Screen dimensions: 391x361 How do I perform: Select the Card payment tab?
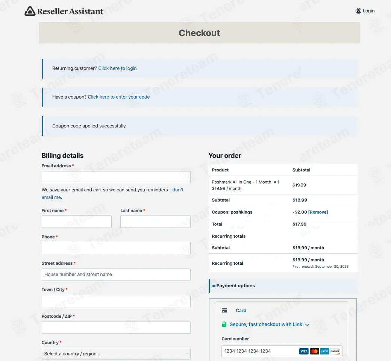pos(241,310)
